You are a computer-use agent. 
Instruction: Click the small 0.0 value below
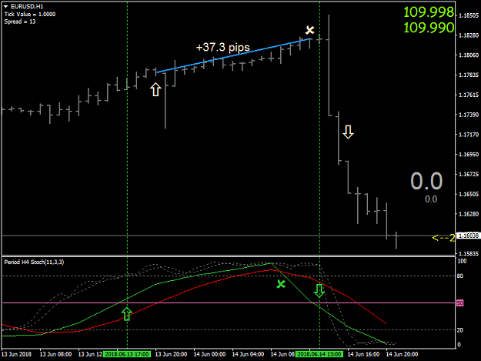click(431, 199)
